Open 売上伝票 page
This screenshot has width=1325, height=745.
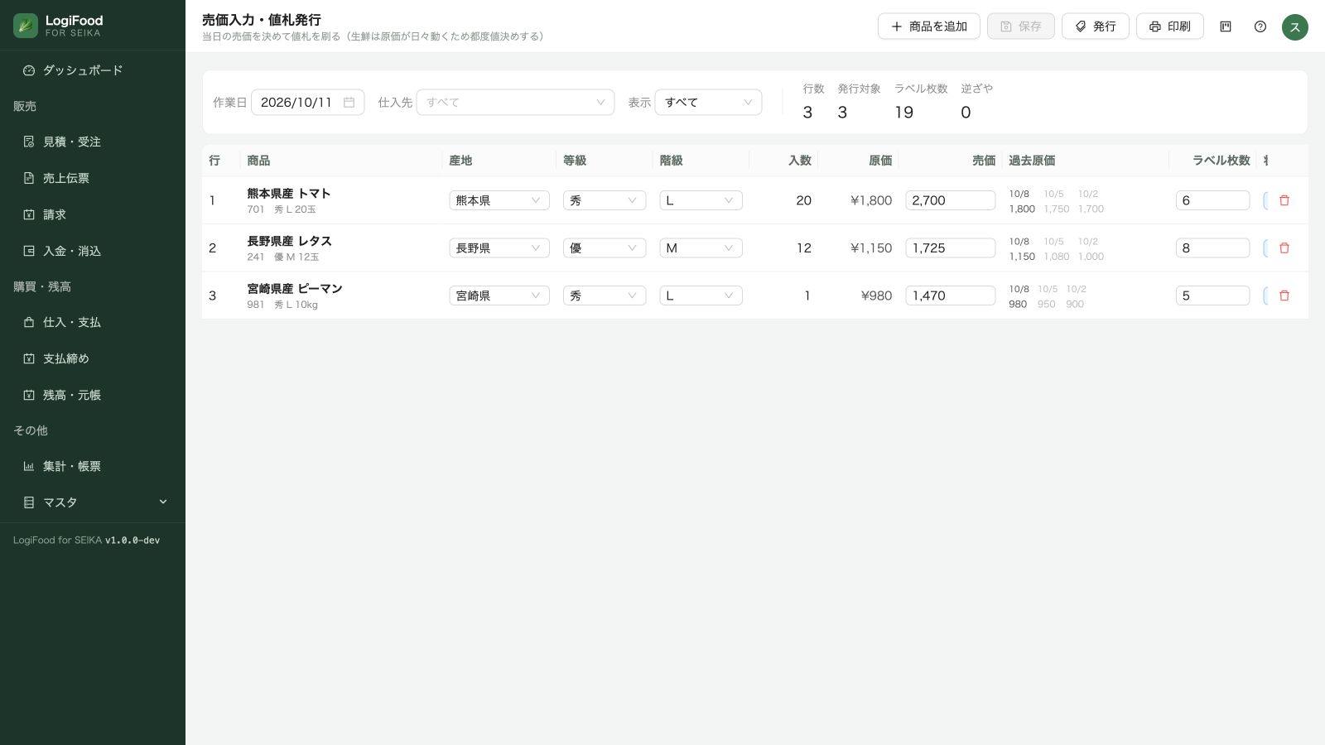93,178
